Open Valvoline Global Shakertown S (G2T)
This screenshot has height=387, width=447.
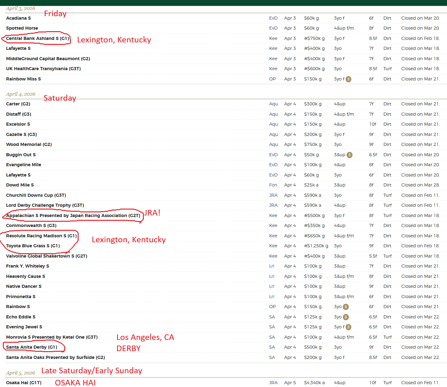pos(47,256)
